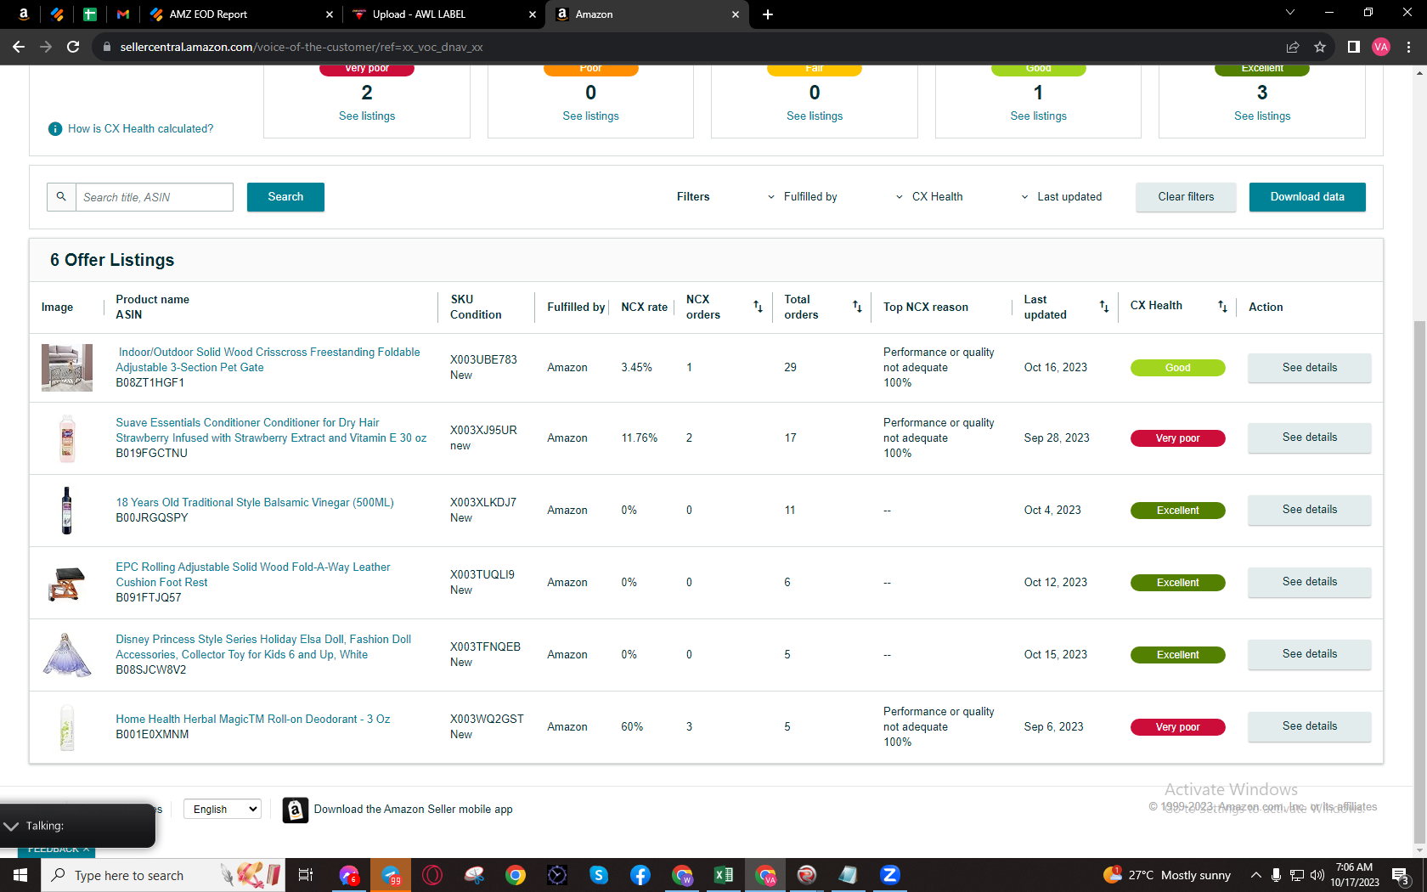Open the browser side panel
This screenshot has height=892, width=1427.
click(x=1354, y=47)
